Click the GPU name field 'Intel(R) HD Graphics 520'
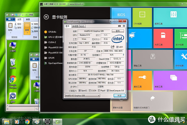Image resolution: width=187 pixels, height=125 pixels. pyautogui.click(x=94, y=31)
